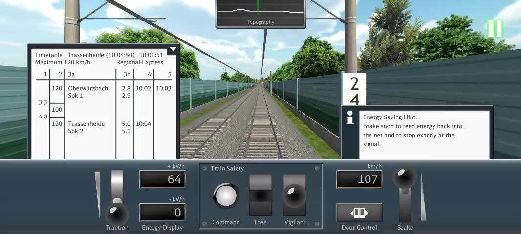Toggle the Free safety switch
The width and height of the screenshot is (521, 234).
[260, 195]
